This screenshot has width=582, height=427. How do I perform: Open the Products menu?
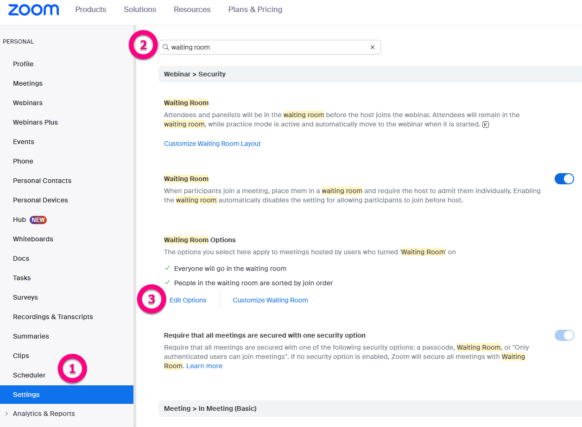point(91,10)
